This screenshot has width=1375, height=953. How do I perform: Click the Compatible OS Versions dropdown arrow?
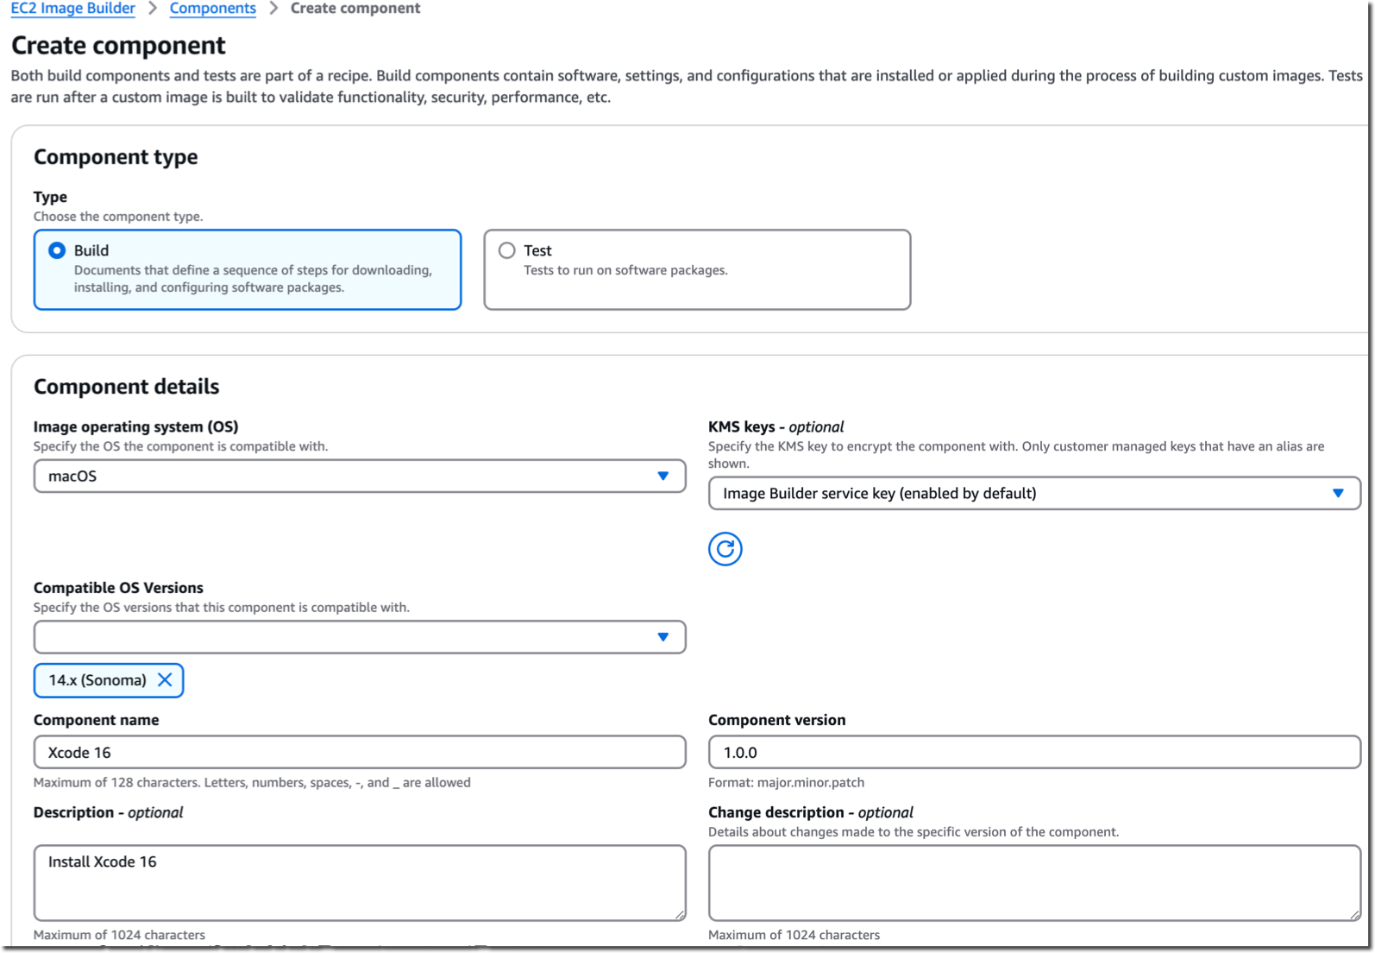pos(662,637)
